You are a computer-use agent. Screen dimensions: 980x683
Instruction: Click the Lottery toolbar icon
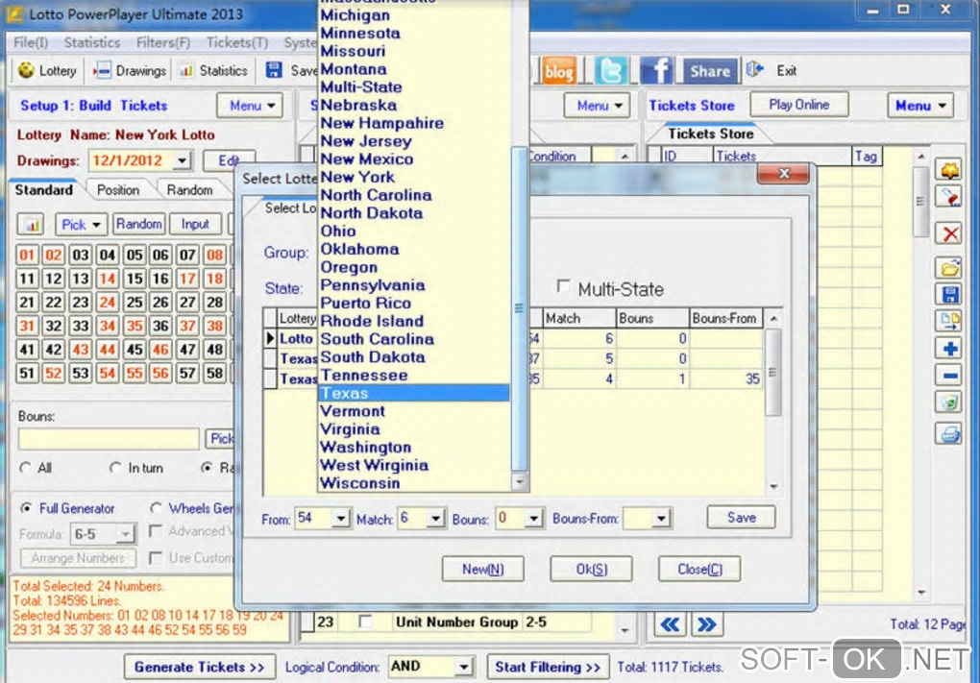coord(26,70)
